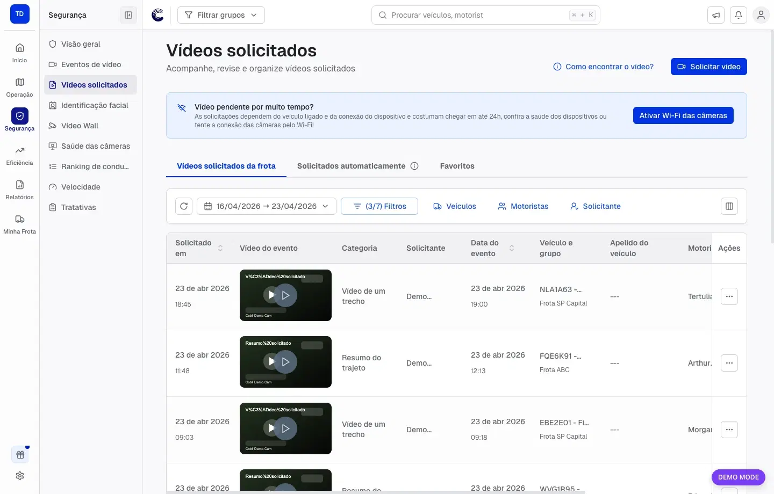Open settings gear in the sidebar
The width and height of the screenshot is (774, 494).
pos(20,476)
